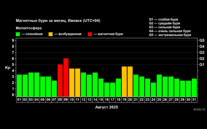Click the date label 20 on the axis

pyautogui.click(x=130, y=99)
